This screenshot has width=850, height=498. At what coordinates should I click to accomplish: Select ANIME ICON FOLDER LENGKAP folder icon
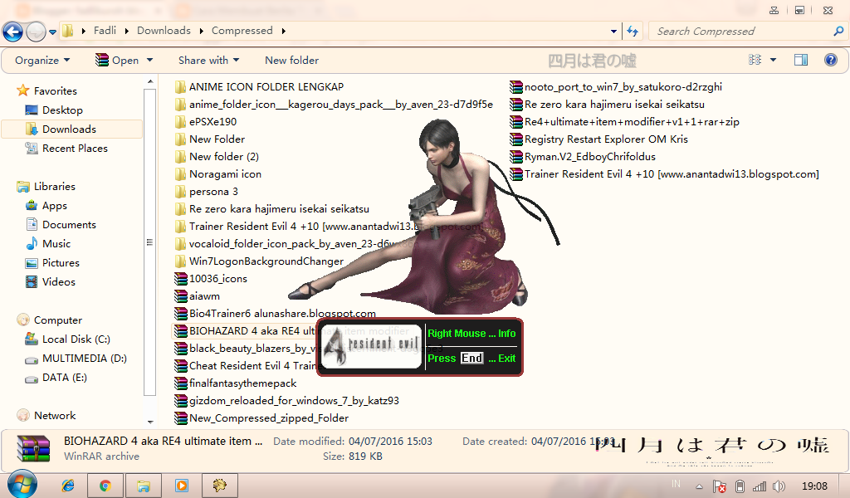(180, 86)
